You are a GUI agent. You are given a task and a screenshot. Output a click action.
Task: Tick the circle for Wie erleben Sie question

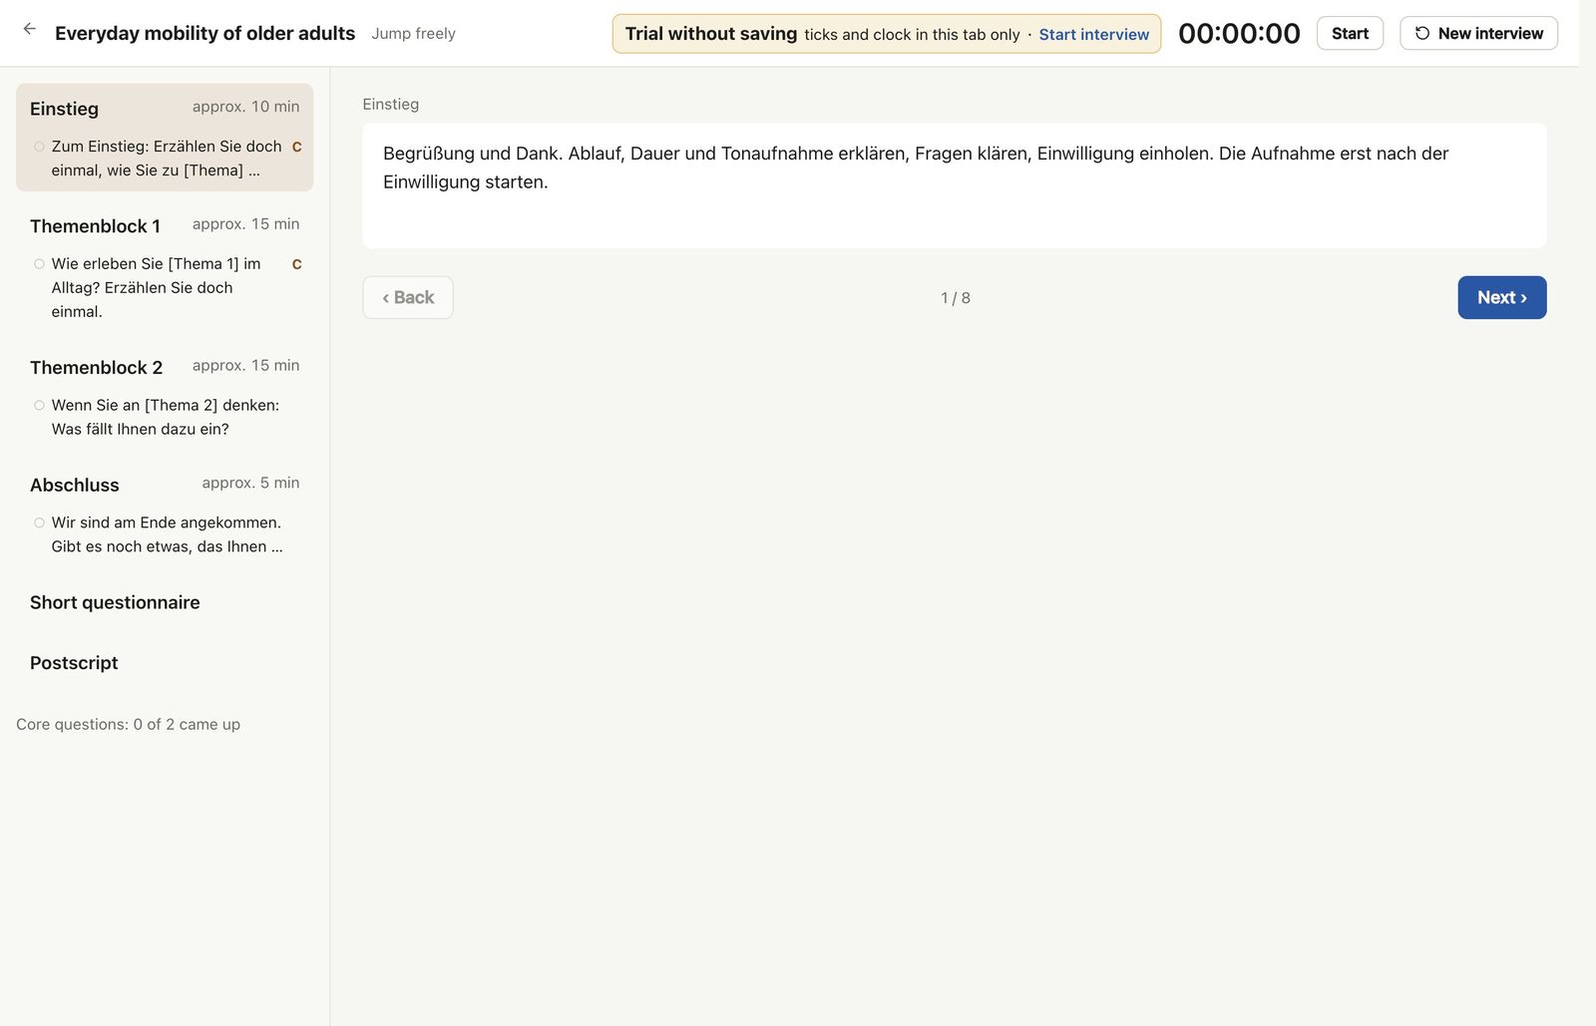pyautogui.click(x=39, y=264)
